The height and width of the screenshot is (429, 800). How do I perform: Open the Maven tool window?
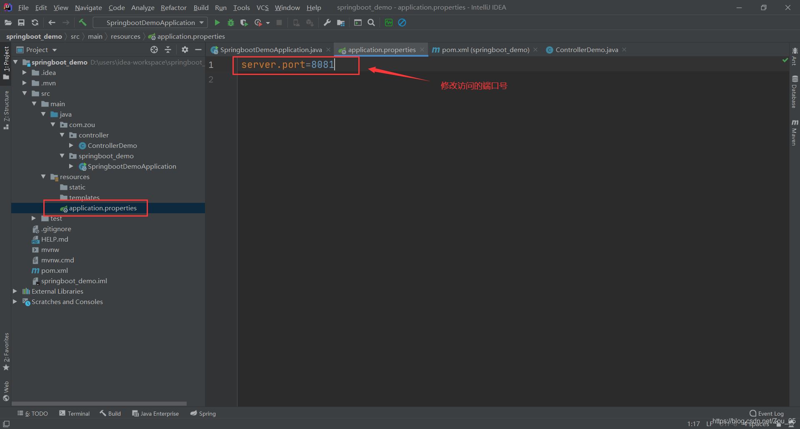(x=795, y=133)
